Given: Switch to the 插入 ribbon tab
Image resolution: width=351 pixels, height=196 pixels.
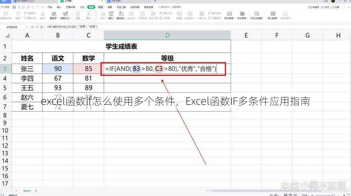Looking at the screenshot, I should [59, 7].
